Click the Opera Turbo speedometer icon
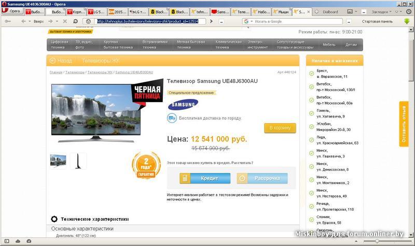415x246 pixels. (x=29, y=241)
